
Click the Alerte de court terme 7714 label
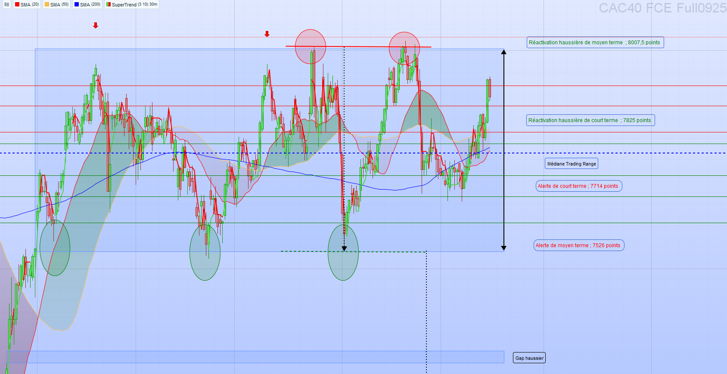[x=579, y=186]
